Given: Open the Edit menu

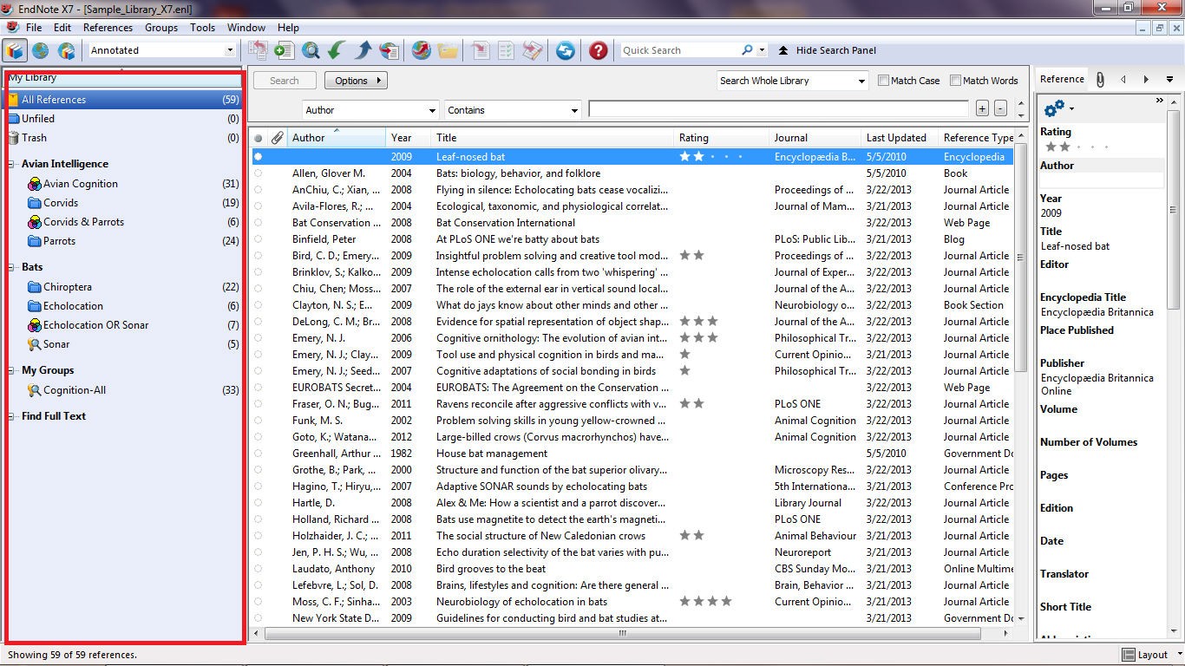Looking at the screenshot, I should pyautogui.click(x=62, y=28).
